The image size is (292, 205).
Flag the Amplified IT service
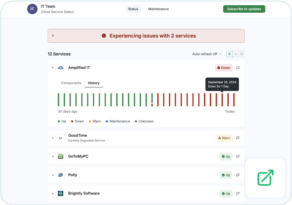pos(238,68)
